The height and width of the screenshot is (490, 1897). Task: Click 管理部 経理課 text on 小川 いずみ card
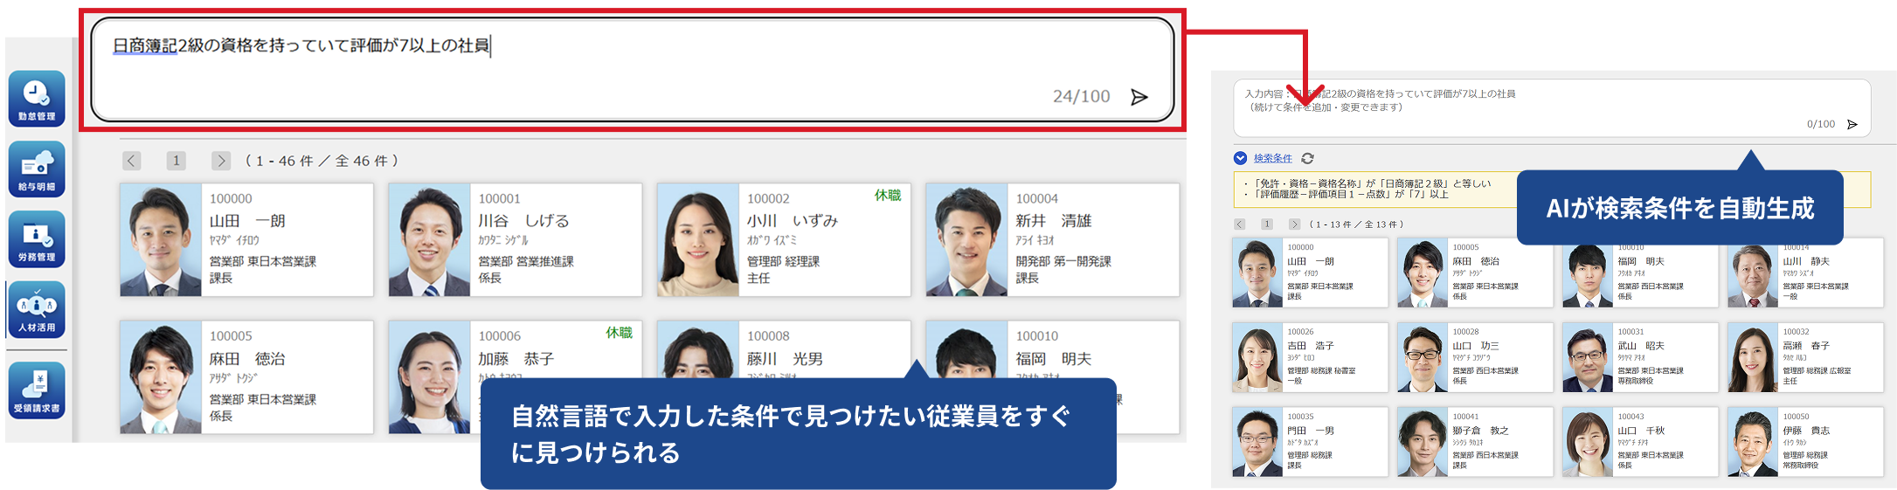(784, 261)
